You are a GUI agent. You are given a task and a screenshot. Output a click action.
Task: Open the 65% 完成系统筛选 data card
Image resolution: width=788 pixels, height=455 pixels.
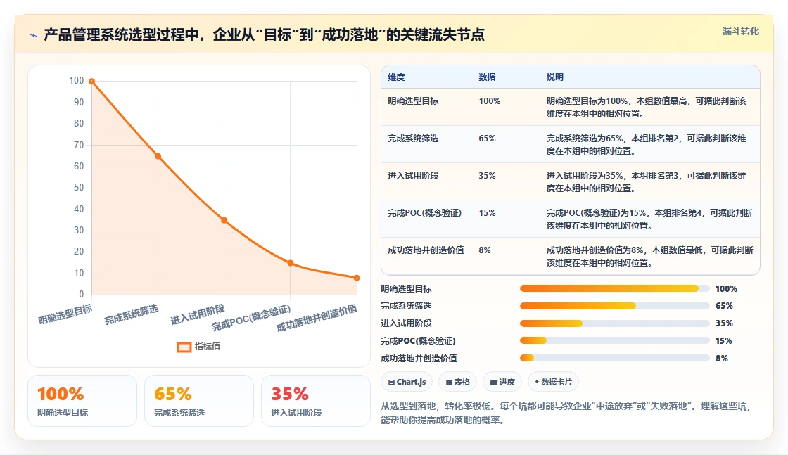(x=199, y=401)
